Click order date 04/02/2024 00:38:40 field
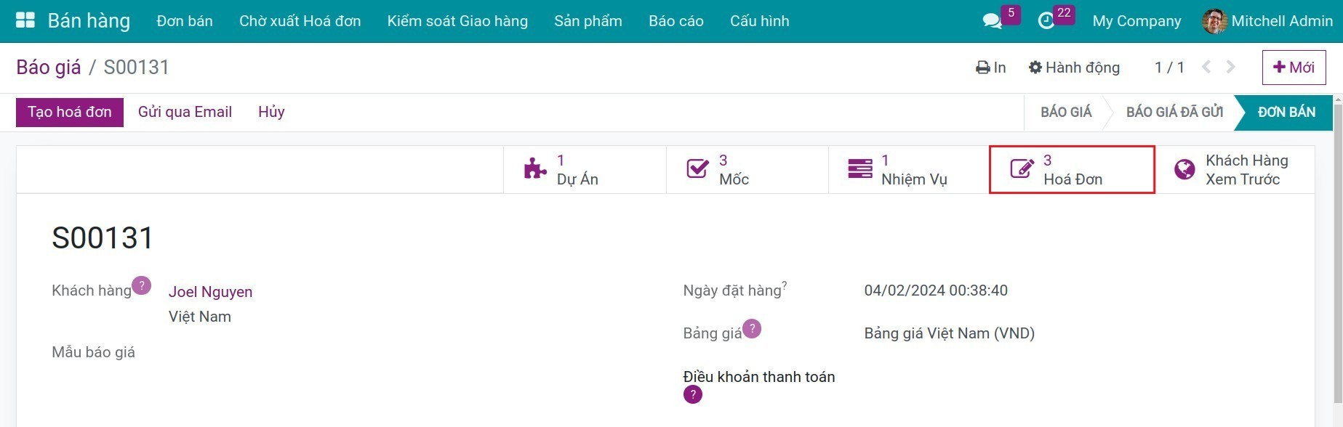1343x427 pixels. pos(936,290)
